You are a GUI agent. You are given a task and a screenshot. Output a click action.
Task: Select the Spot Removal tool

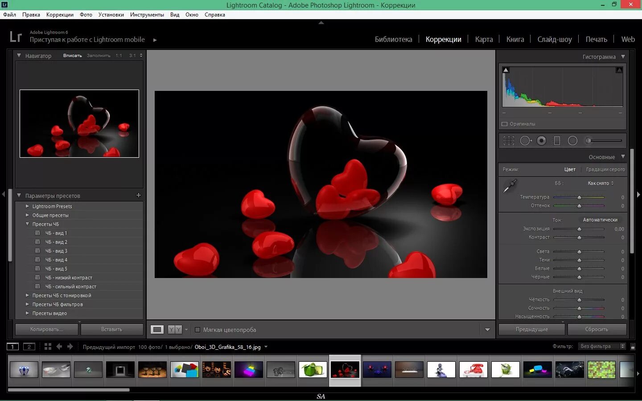coord(526,141)
